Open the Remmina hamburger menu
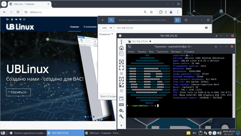Screen dimensions: 241x136 click(186, 20)
